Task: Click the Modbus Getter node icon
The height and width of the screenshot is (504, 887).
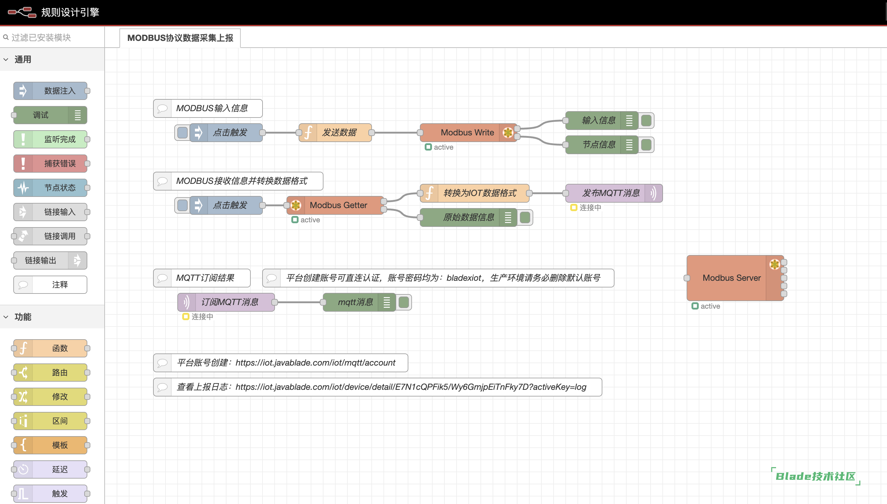Action: point(296,205)
